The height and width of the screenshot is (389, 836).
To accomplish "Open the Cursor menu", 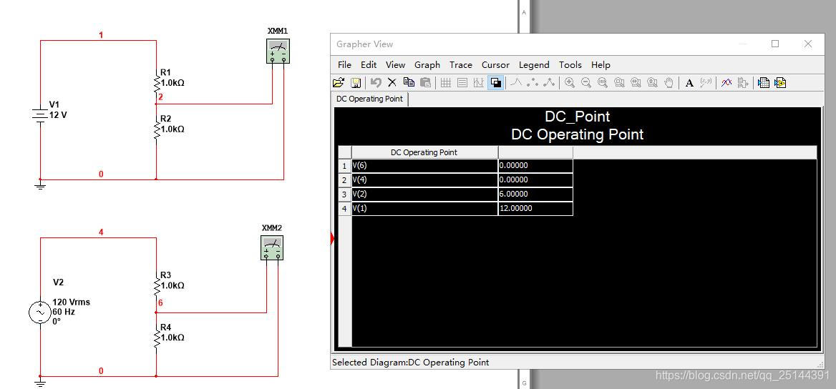I will [x=495, y=64].
